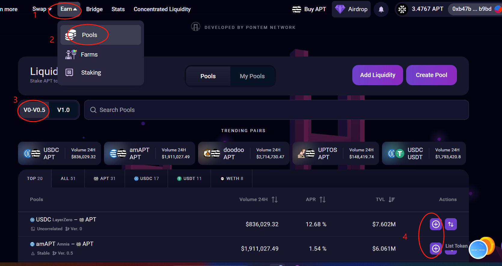Click the UPTOS/APT trending pair token icons
The height and width of the screenshot is (266, 502).
(x=306, y=153)
